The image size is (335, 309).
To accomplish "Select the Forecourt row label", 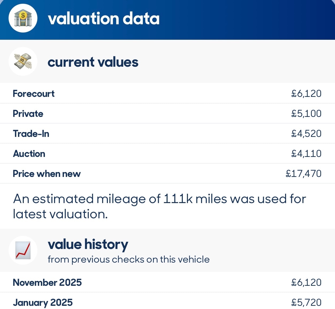I will pyautogui.click(x=34, y=94).
